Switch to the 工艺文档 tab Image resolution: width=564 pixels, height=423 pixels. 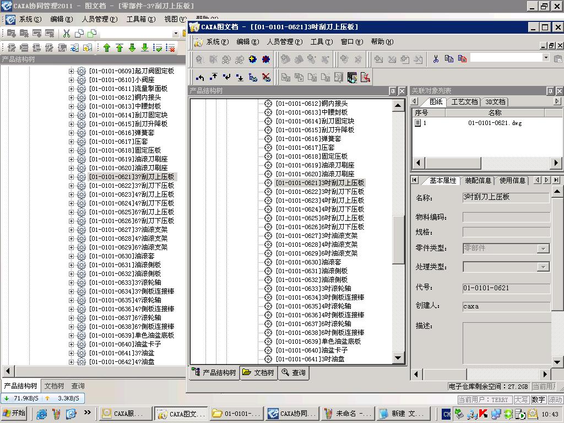coord(464,102)
